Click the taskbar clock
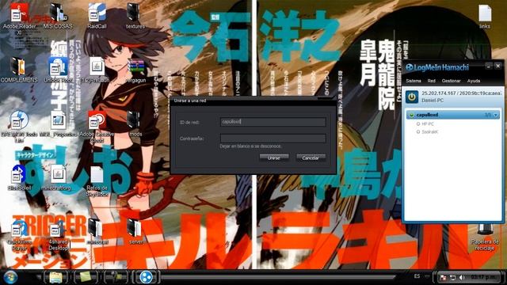This screenshot has height=285, width=507. pos(483,277)
